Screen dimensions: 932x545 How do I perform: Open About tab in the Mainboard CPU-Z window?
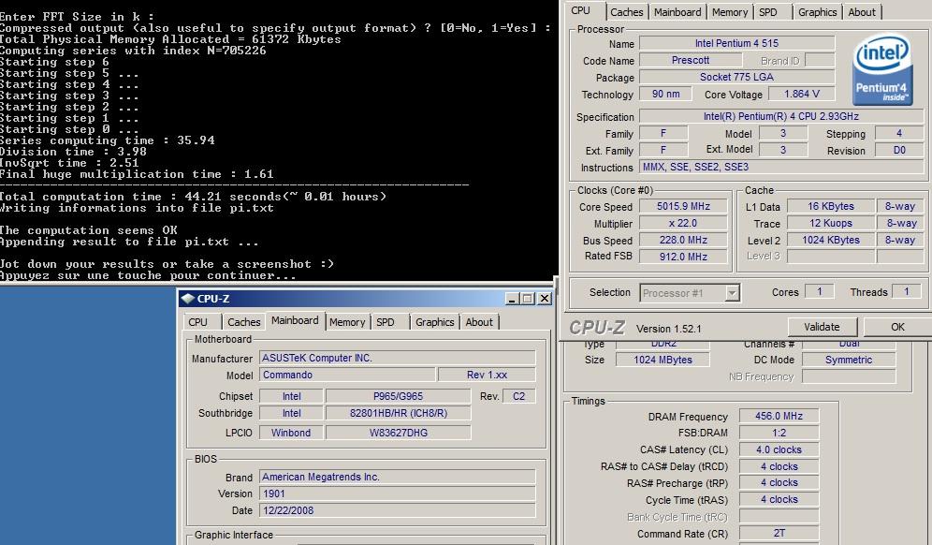(x=479, y=322)
